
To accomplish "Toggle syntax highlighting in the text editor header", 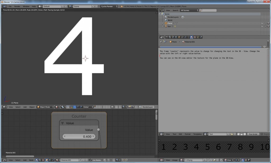I will (244, 134).
